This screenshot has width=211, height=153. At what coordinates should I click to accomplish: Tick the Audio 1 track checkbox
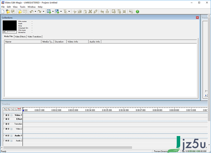4,136
